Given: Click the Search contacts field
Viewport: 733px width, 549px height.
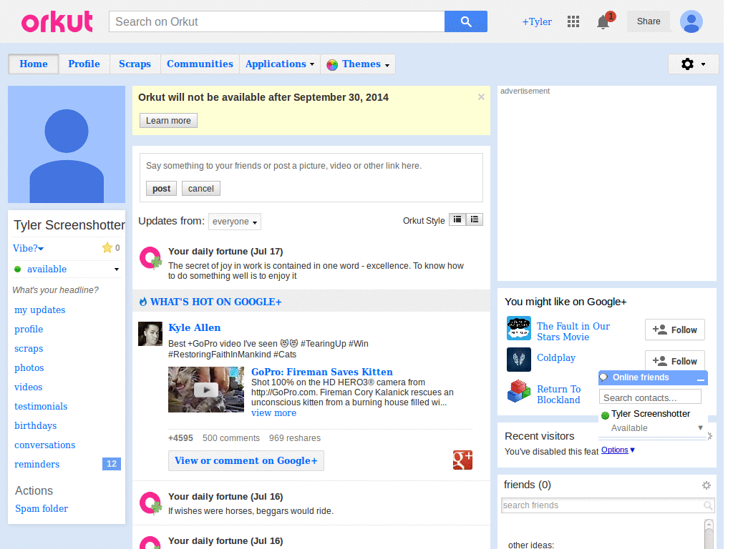Looking at the screenshot, I should click(650, 397).
